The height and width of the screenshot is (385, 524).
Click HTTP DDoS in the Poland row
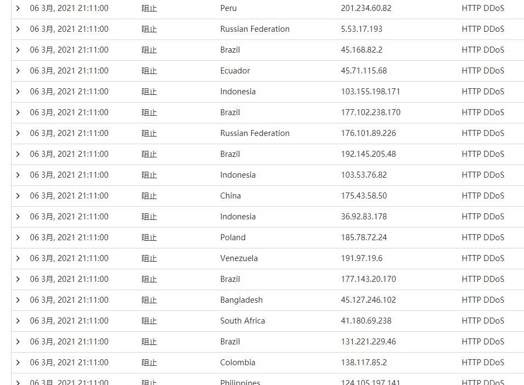(x=483, y=237)
